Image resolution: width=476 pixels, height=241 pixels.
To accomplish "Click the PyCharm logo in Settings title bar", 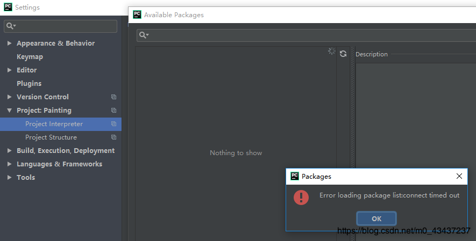I will pyautogui.click(x=8, y=7).
